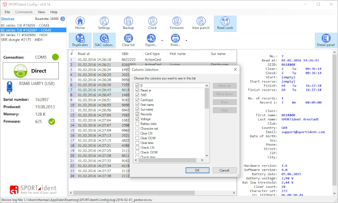This screenshot has width=338, height=203.
Task: Toggle the Duplicates button
Action: click(x=80, y=40)
